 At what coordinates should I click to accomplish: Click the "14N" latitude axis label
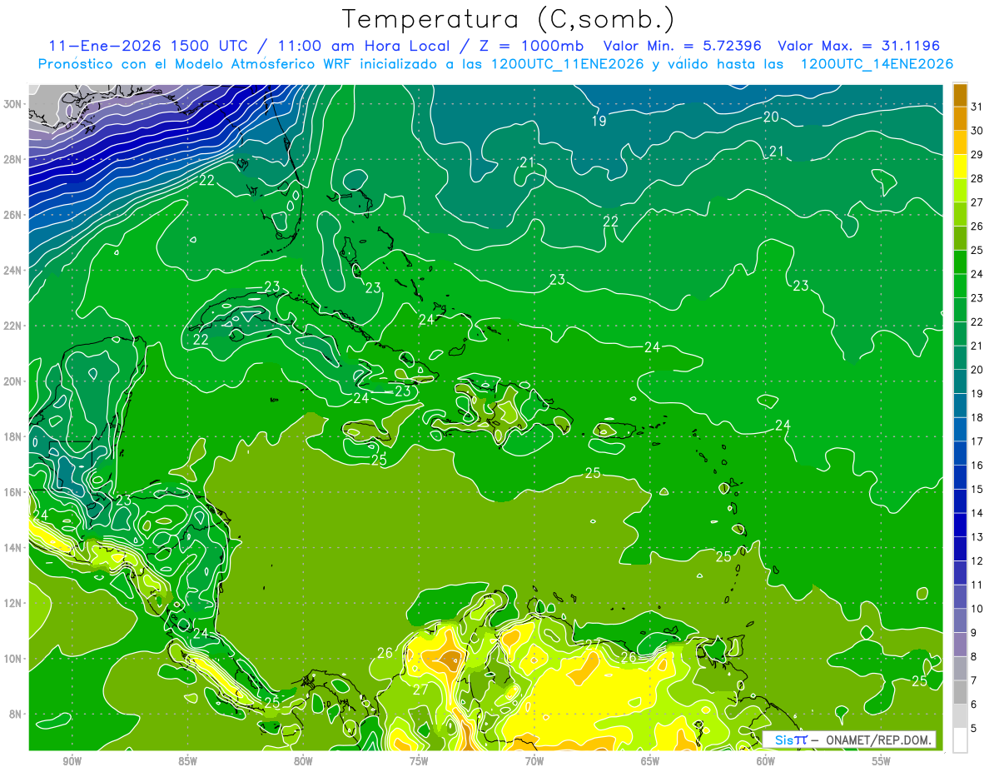pos(12,547)
